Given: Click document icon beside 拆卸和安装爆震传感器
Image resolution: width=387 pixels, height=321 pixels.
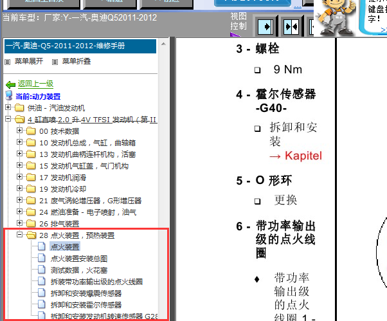Looking at the screenshot, I should click(41, 293).
